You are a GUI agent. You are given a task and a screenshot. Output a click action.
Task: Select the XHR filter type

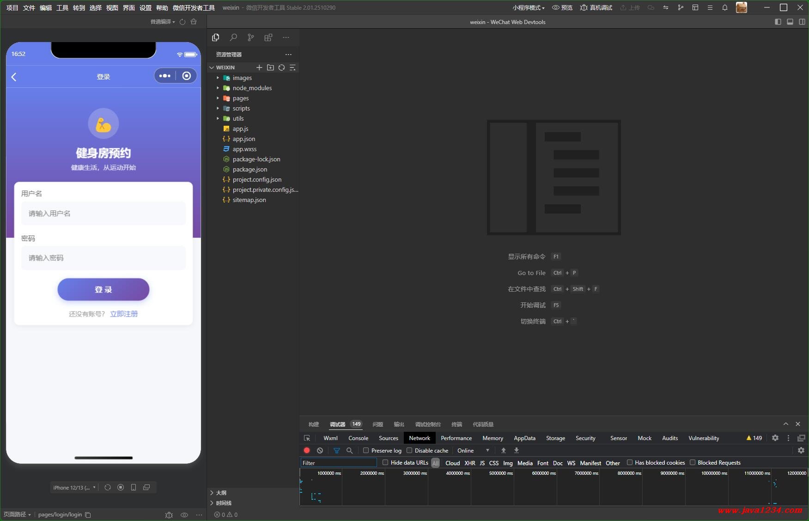coord(470,463)
